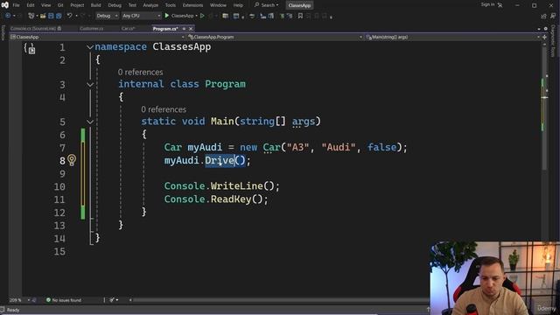Open the Window menu

point(218,5)
